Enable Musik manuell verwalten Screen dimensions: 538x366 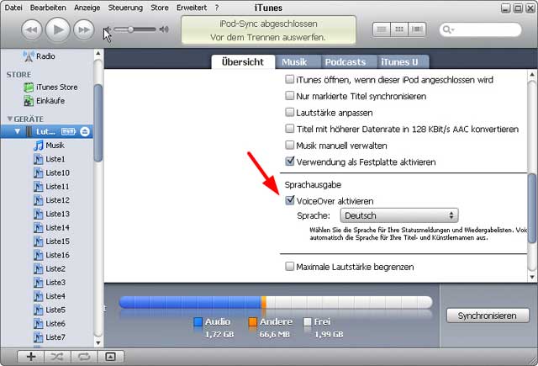pos(289,145)
